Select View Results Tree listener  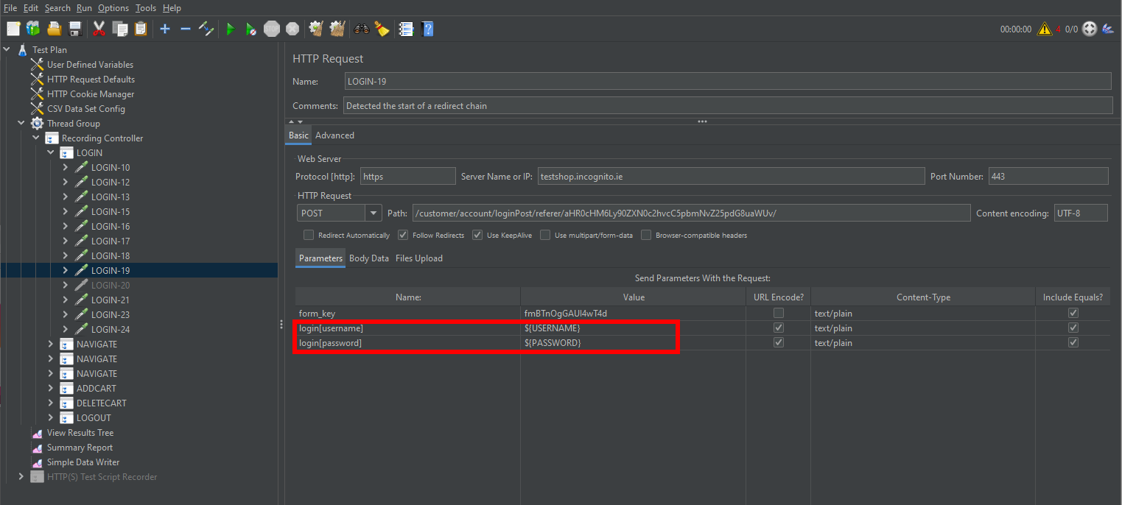[x=80, y=433]
